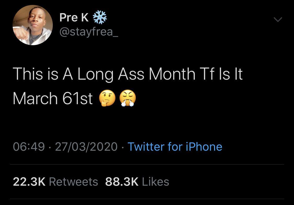The width and height of the screenshot is (294, 205).
Task: Click the 27/03/2020 tweet date
Action: click(x=86, y=147)
